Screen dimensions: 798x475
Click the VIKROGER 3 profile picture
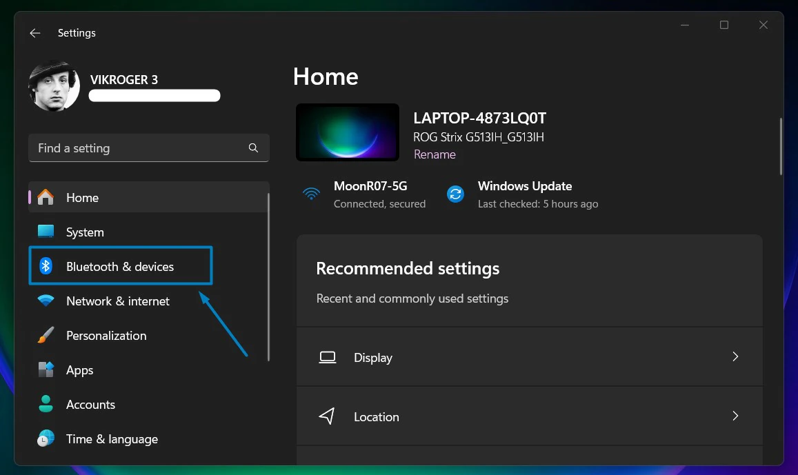click(x=54, y=86)
